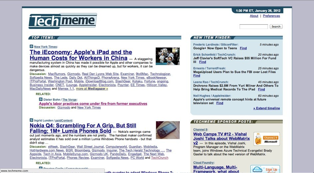Expand the timeline with Extend timeline
The width and height of the screenshot is (314, 173).
266,108
